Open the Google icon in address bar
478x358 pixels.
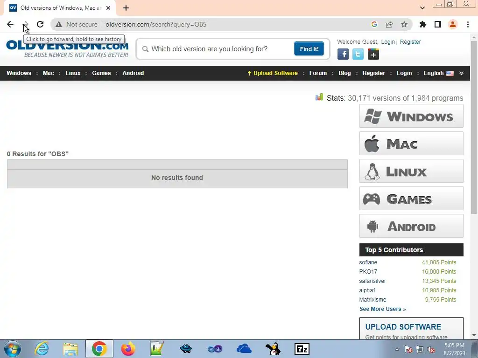pos(374,24)
